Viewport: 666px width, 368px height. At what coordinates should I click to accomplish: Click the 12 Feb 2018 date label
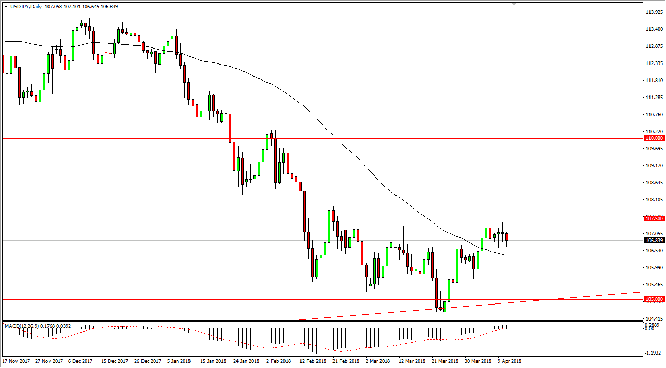pos(312,361)
